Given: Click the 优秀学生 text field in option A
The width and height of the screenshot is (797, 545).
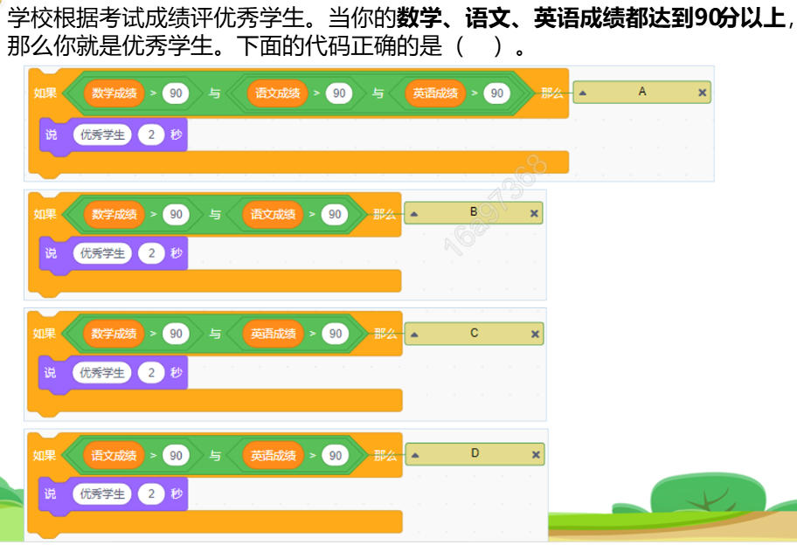Looking at the screenshot, I should click(x=102, y=135).
